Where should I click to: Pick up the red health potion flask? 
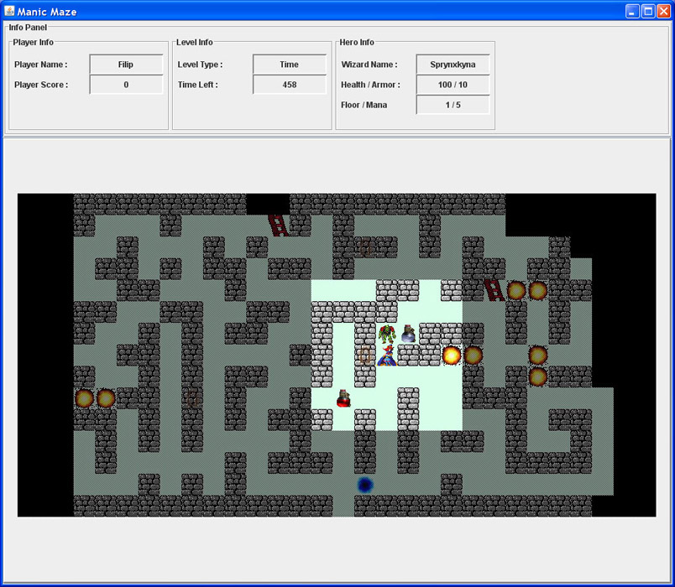(343, 398)
